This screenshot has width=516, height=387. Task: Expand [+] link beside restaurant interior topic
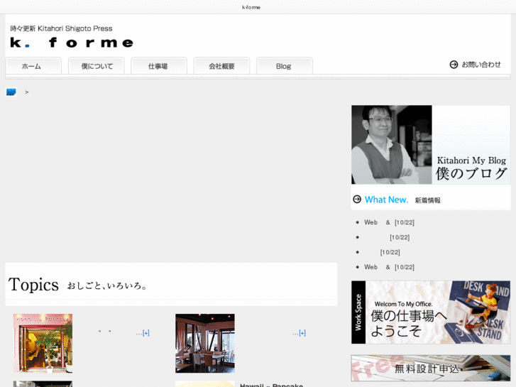pyautogui.click(x=302, y=333)
